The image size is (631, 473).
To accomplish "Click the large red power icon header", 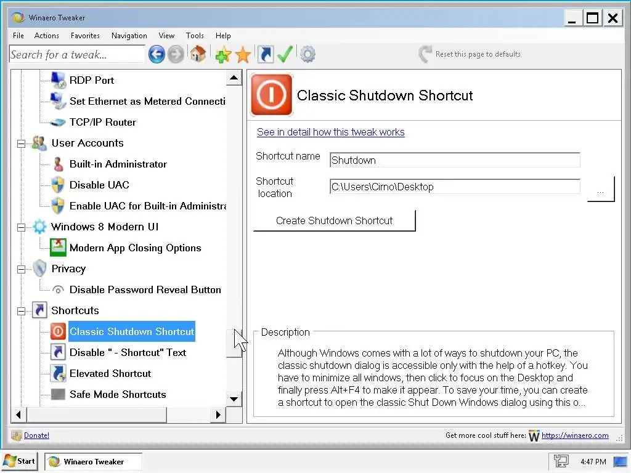I will [272, 95].
